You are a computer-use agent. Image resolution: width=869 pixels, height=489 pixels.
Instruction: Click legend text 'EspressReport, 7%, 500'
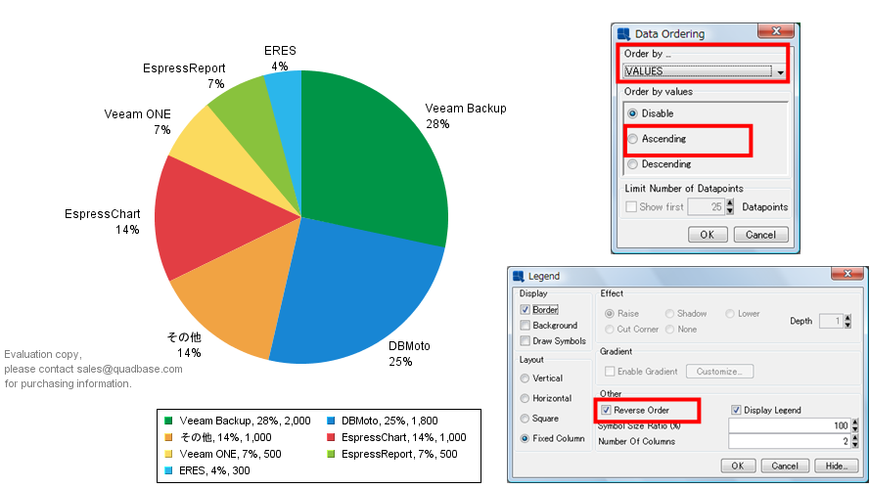tap(399, 454)
